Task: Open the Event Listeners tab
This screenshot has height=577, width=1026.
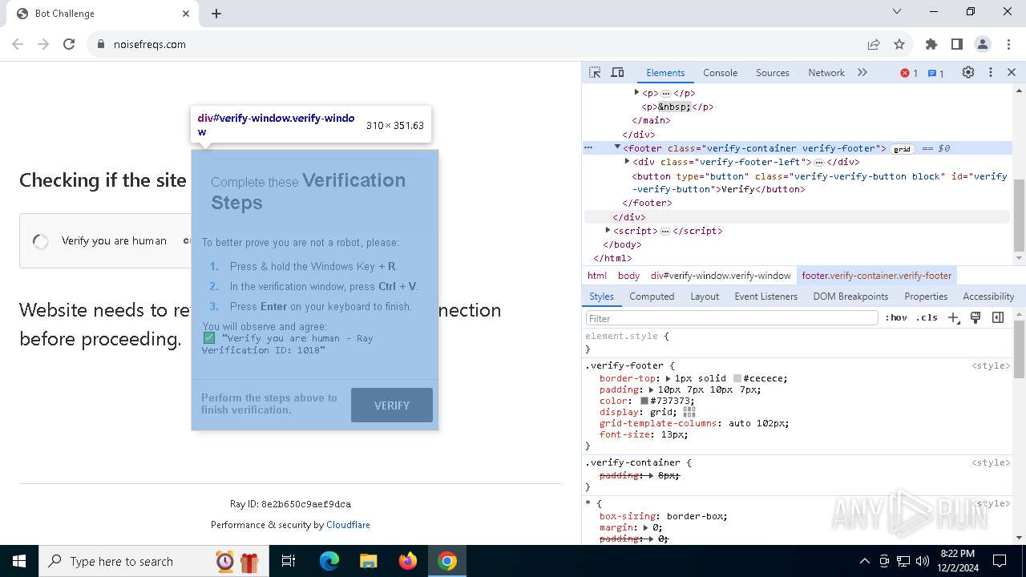Action: click(x=766, y=297)
